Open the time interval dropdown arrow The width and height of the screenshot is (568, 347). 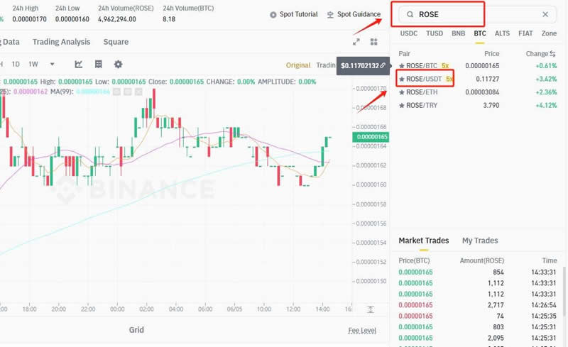51,65
